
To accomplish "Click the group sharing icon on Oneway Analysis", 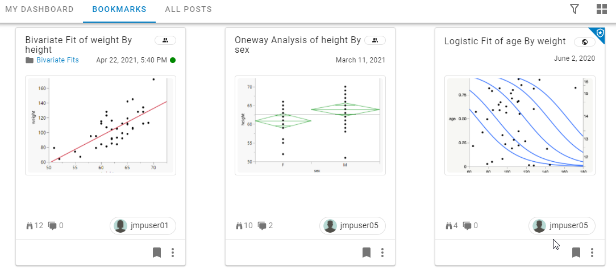I will (375, 40).
